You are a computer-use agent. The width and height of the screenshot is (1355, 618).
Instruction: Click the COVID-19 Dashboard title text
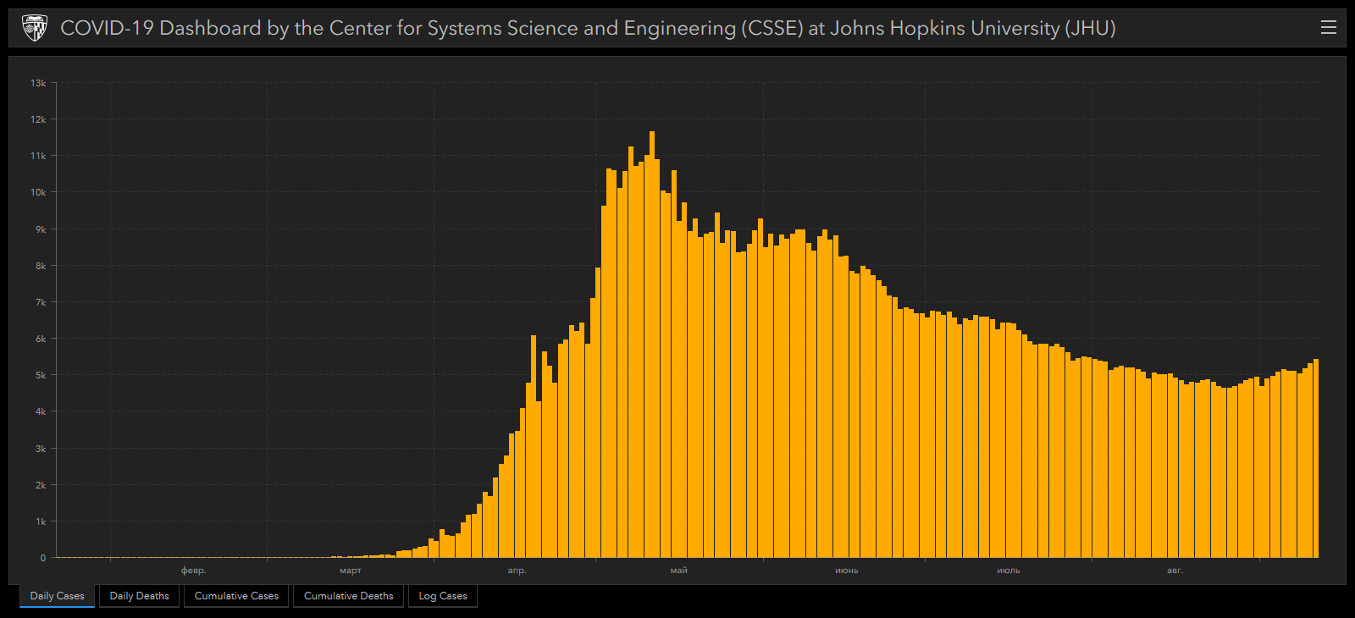(x=588, y=28)
